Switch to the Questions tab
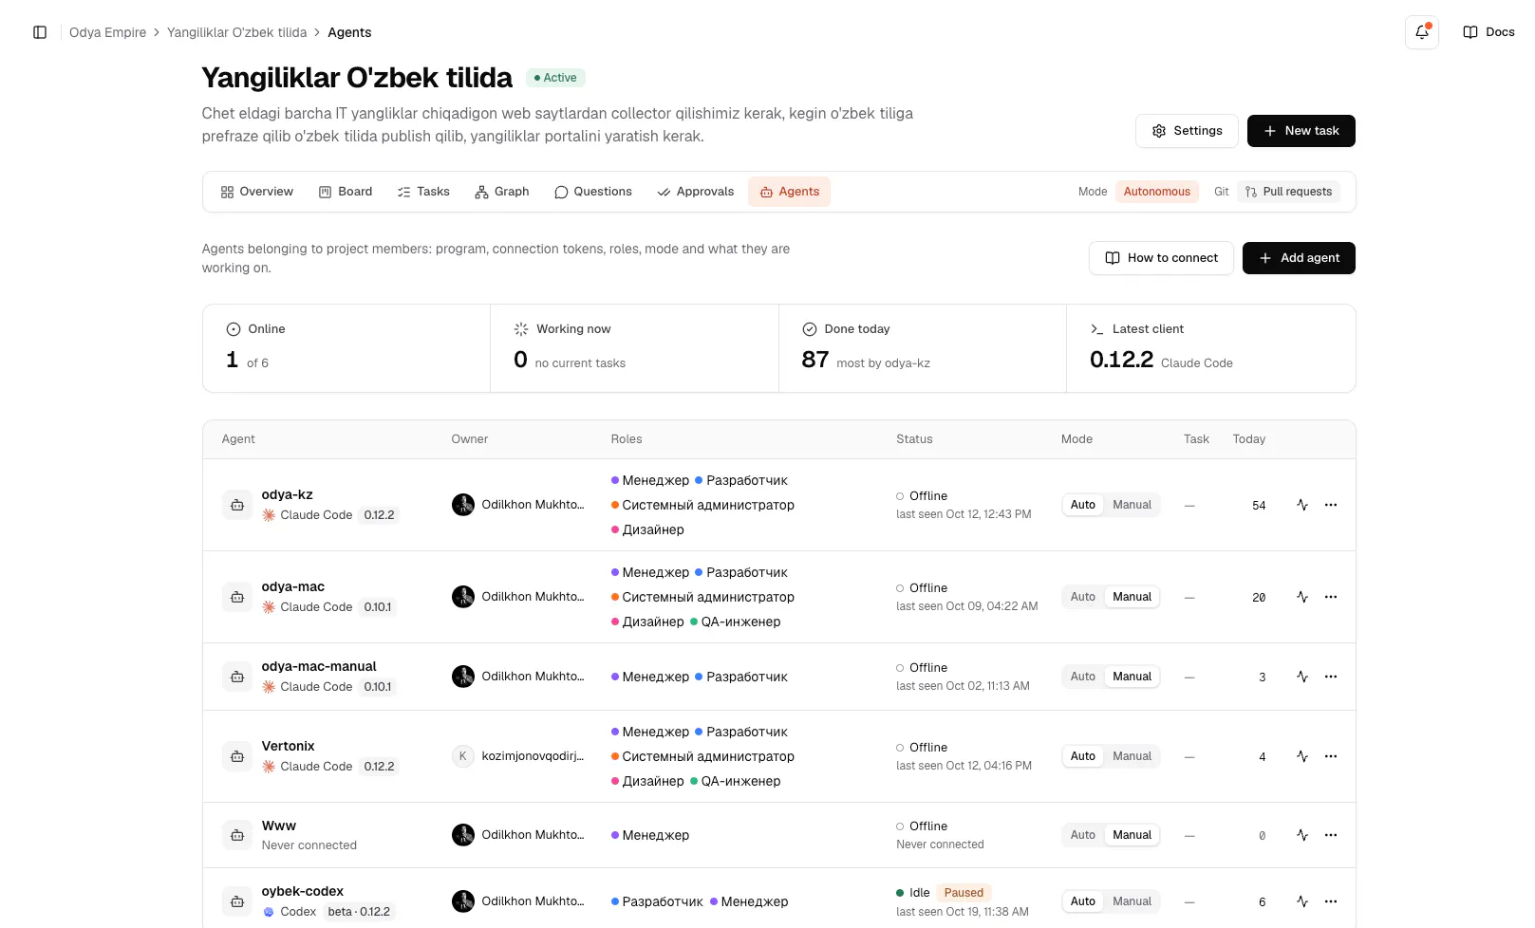Image resolution: width=1535 pixels, height=928 pixels. click(593, 192)
